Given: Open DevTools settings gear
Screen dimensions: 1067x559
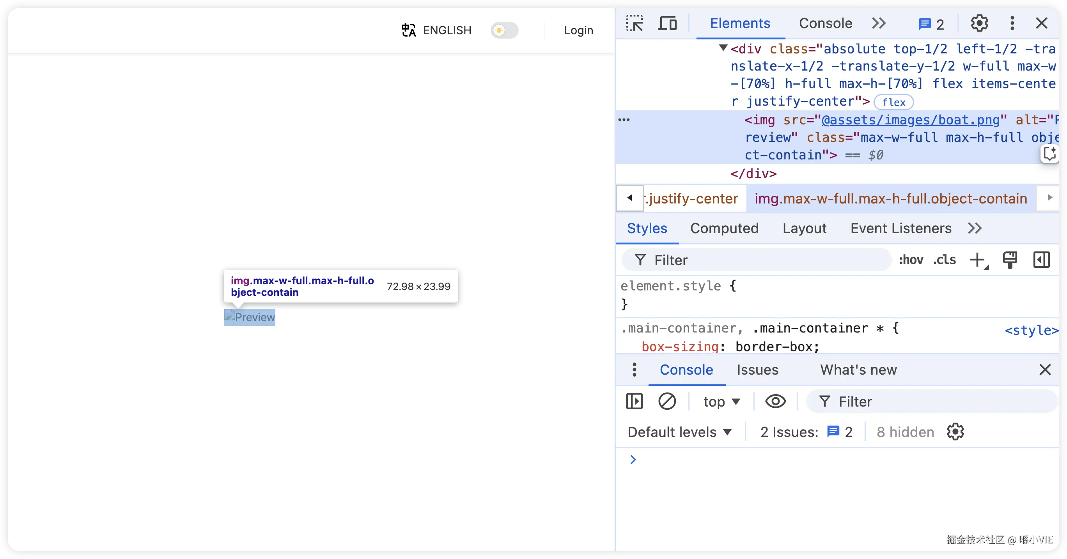Looking at the screenshot, I should pyautogui.click(x=979, y=23).
